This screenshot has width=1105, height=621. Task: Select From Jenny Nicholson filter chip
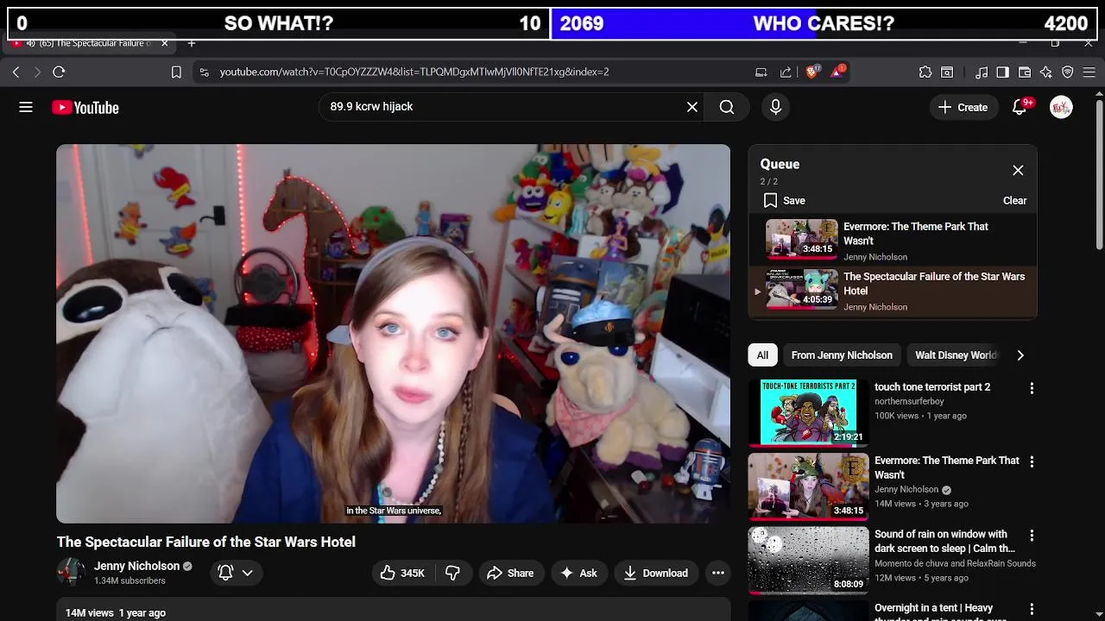pos(842,355)
